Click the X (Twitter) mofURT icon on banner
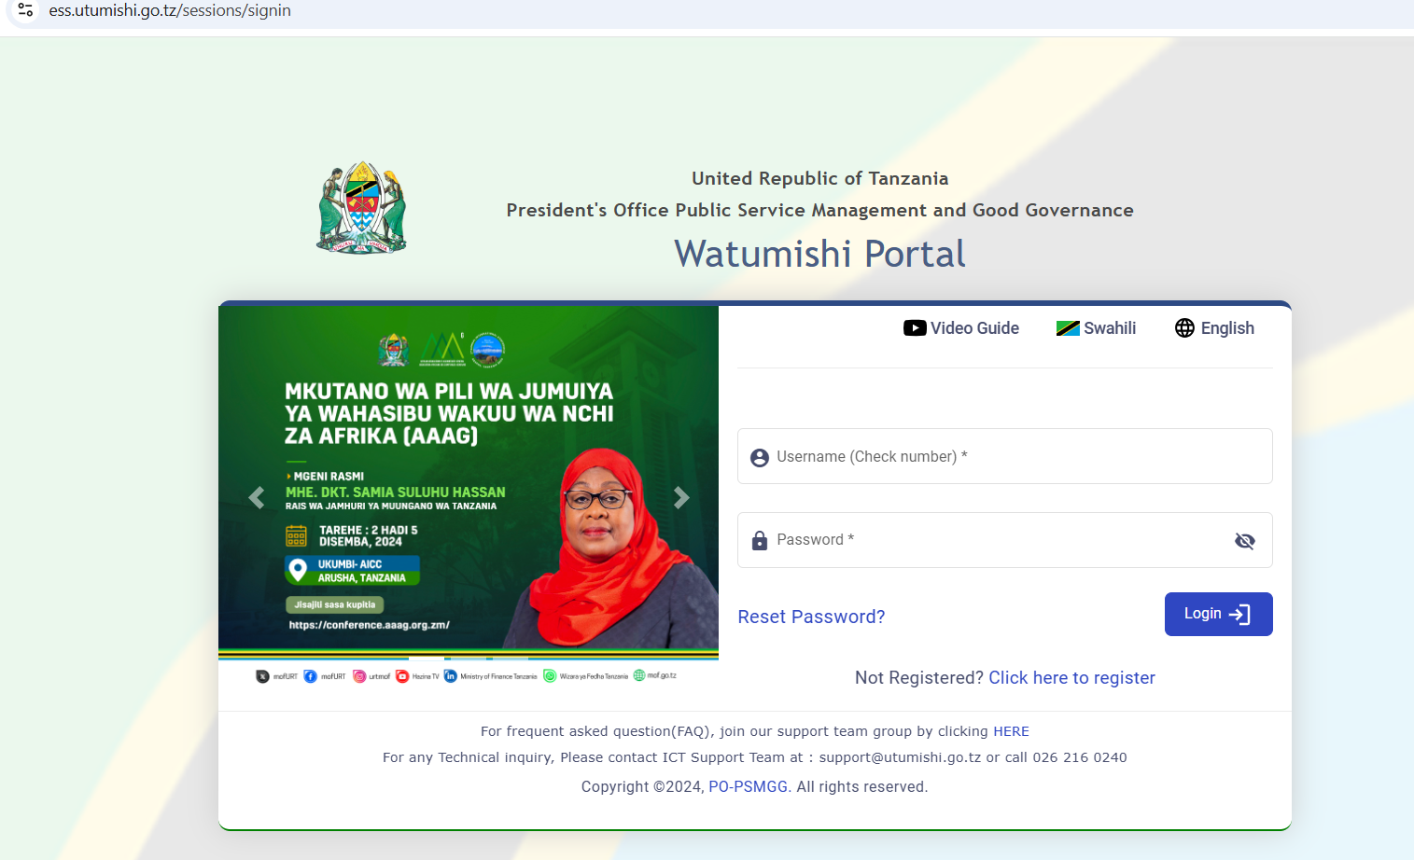Image resolution: width=1414 pixels, height=860 pixels. pos(263,676)
